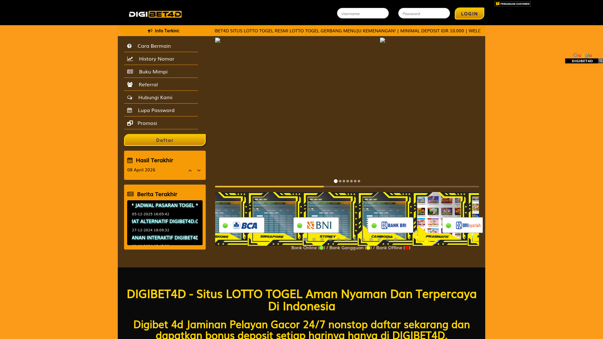Open Promosi menu item
This screenshot has width=603, height=339.
[161, 123]
